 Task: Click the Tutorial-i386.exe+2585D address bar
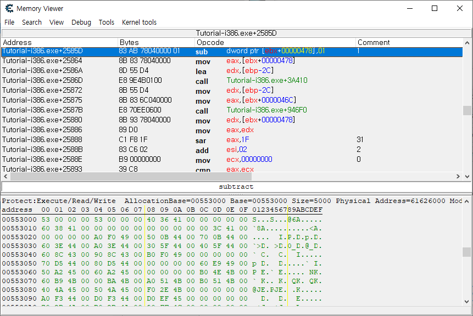tap(236, 33)
